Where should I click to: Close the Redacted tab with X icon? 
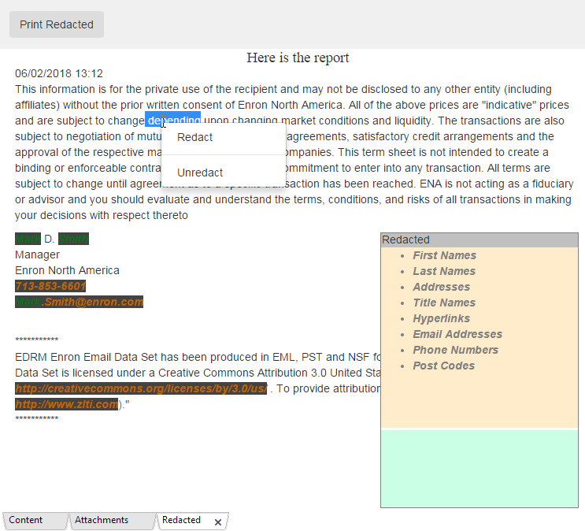pyautogui.click(x=218, y=522)
